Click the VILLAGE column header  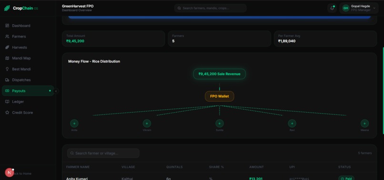click(128, 167)
